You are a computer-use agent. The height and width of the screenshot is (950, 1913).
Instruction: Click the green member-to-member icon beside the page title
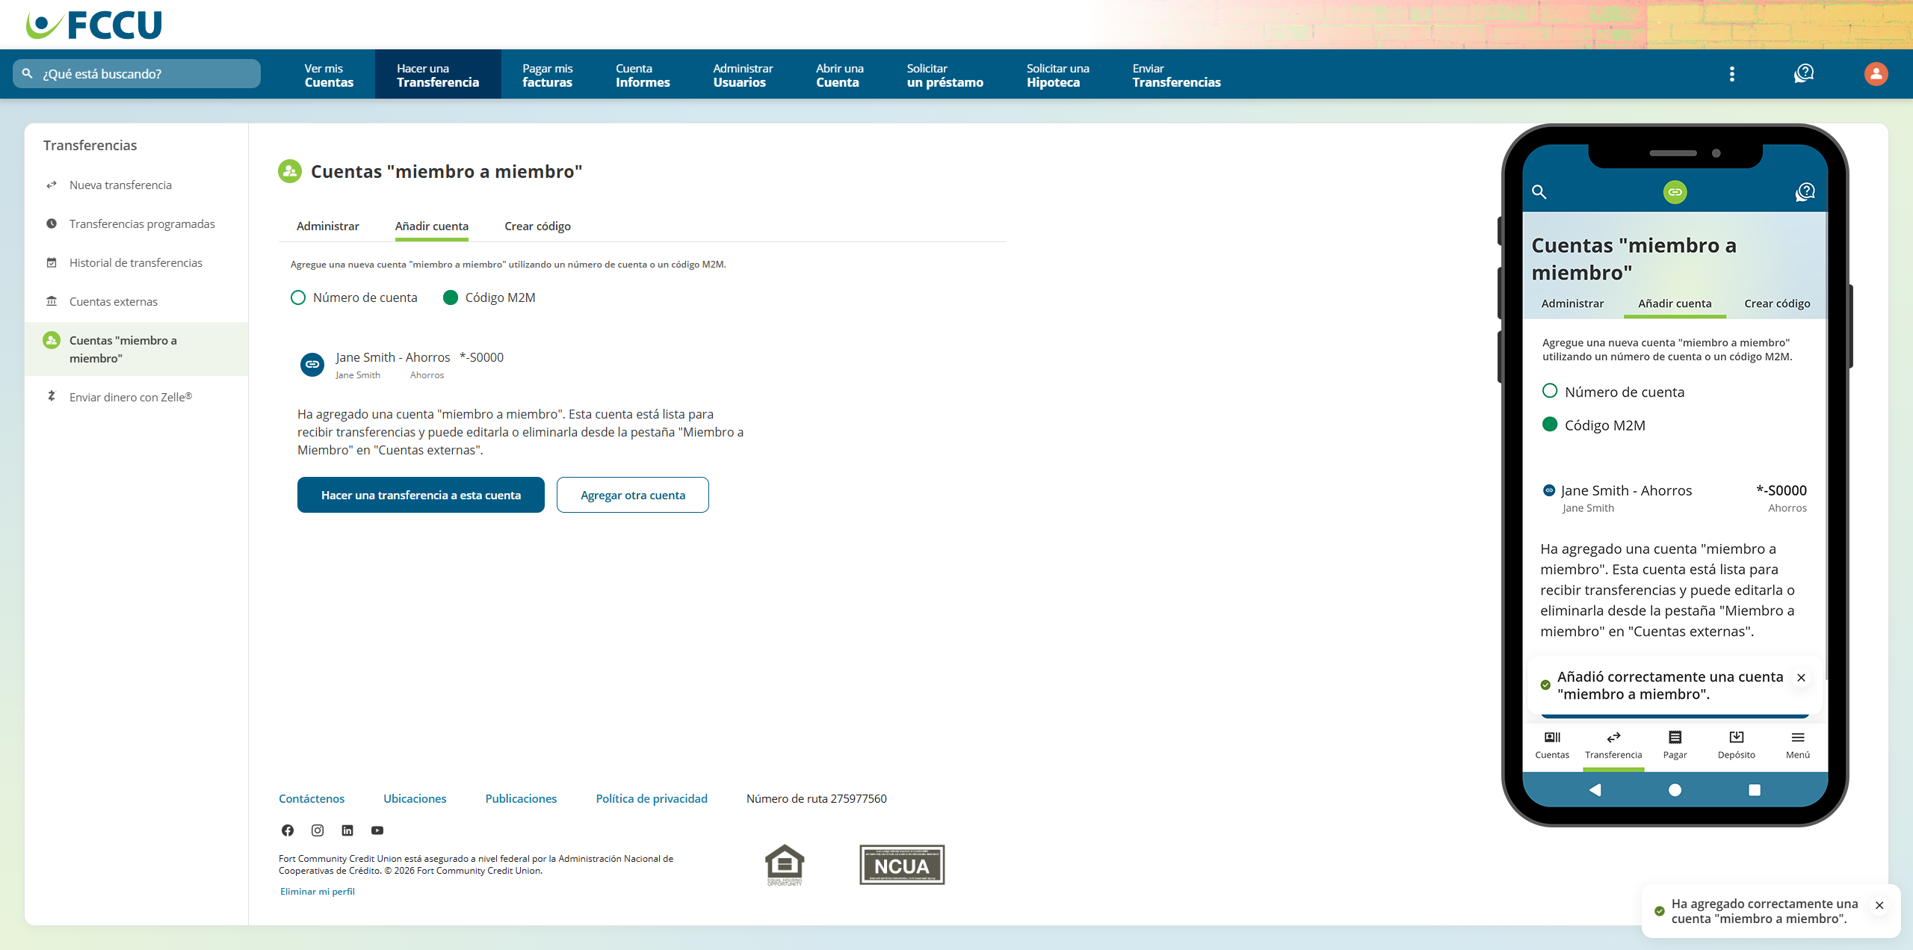click(290, 171)
